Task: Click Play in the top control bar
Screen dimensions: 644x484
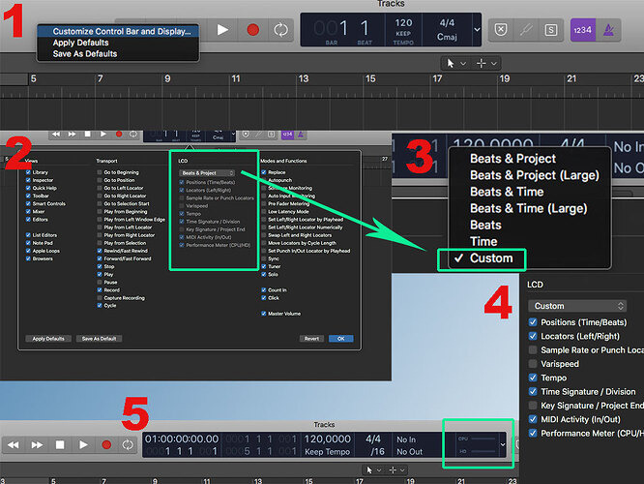Action: pyautogui.click(x=222, y=30)
